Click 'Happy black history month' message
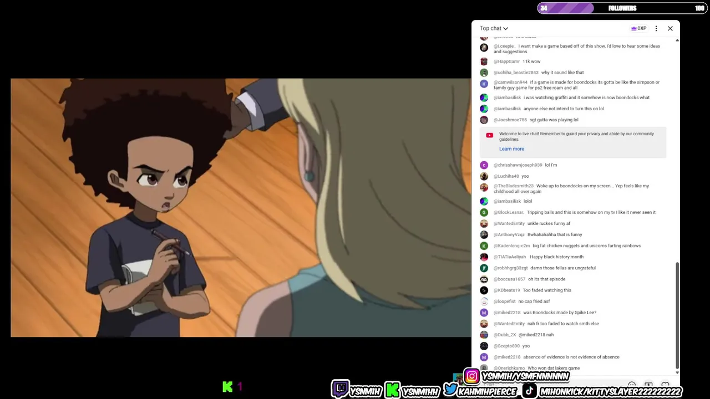Image resolution: width=710 pixels, height=399 pixels. [x=556, y=257]
